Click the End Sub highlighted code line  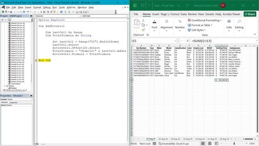coord(45,60)
